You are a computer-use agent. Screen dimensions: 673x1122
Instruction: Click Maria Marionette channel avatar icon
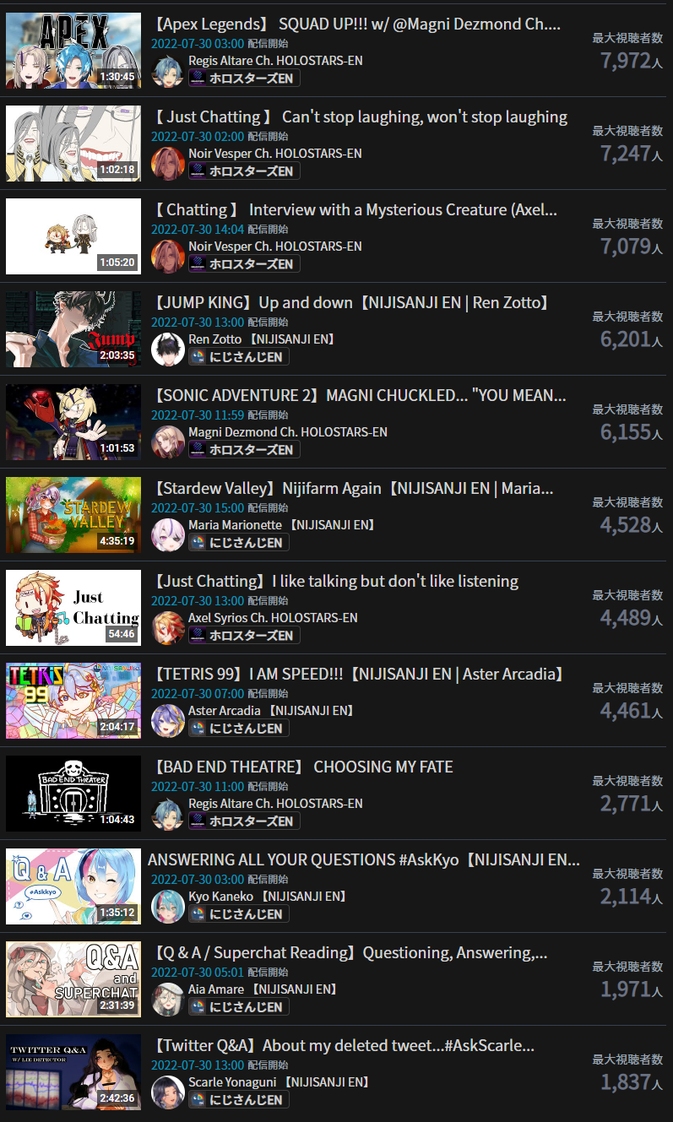pos(168,535)
